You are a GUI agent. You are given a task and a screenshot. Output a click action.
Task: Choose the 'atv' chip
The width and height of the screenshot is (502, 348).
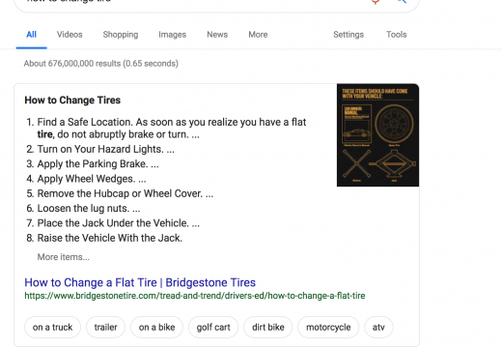tap(378, 327)
